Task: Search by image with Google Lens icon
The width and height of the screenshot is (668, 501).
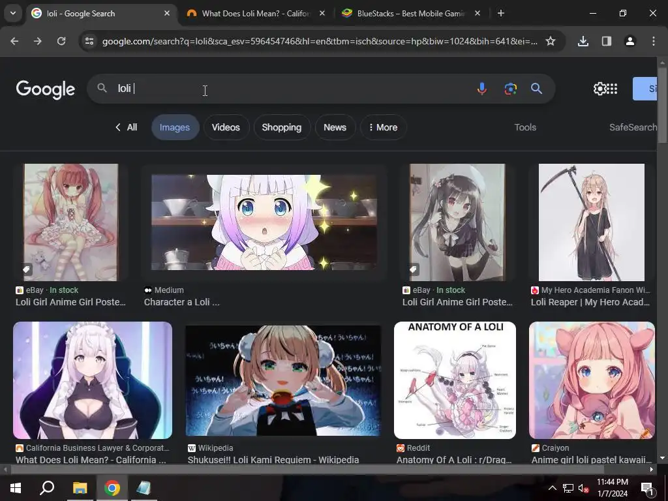Action: point(510,89)
